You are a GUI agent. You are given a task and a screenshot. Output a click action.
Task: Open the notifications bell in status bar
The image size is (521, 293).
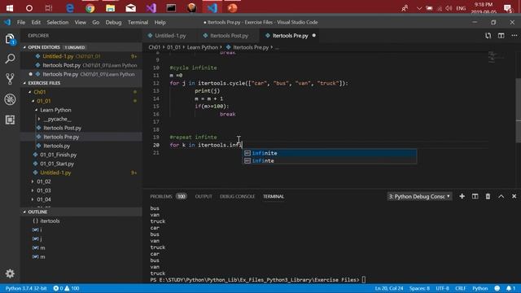[510, 288]
